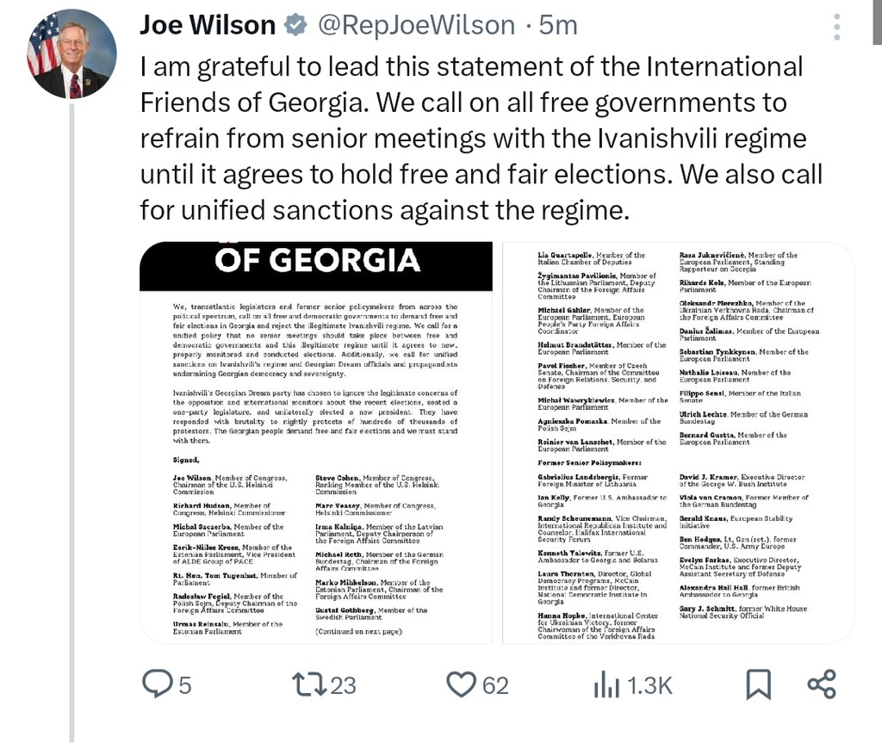Click the reply speech bubble icon
The height and width of the screenshot is (743, 882).
click(x=157, y=684)
